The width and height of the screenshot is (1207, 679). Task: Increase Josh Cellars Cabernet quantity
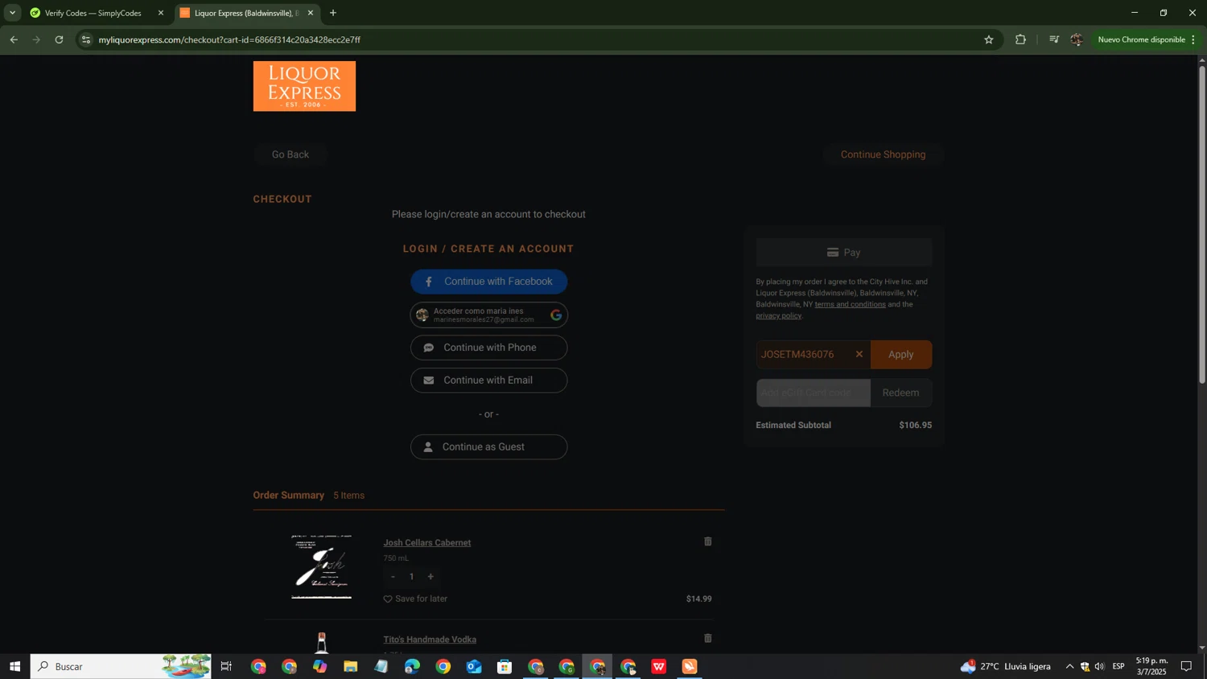click(430, 577)
